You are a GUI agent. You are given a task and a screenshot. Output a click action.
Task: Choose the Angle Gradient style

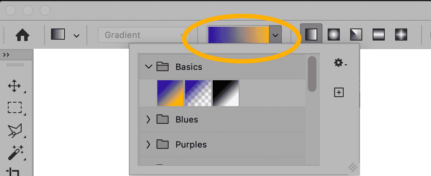coord(356,35)
